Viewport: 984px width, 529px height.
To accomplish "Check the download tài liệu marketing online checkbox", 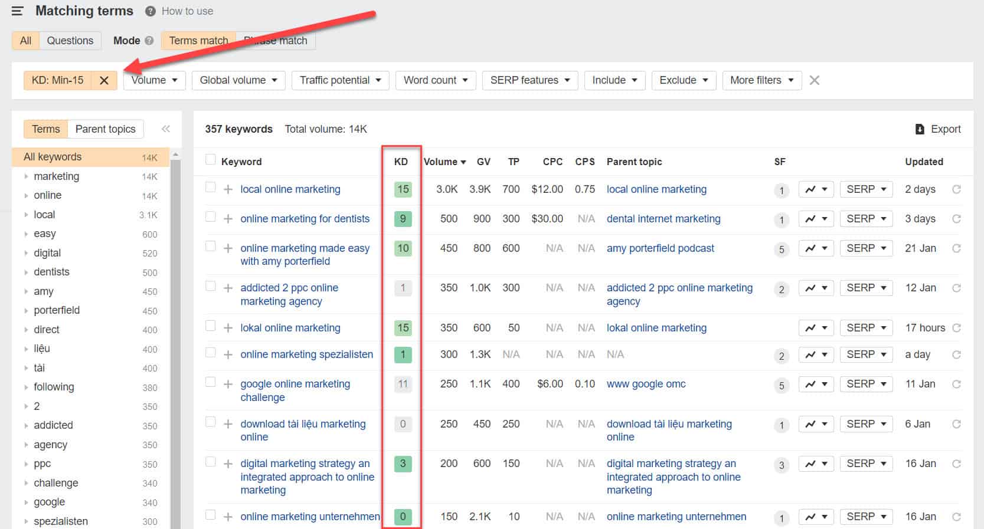I will click(x=210, y=422).
